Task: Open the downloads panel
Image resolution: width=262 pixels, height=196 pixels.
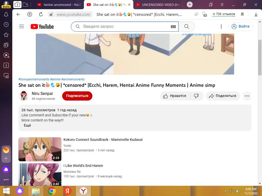Action: click(256, 15)
